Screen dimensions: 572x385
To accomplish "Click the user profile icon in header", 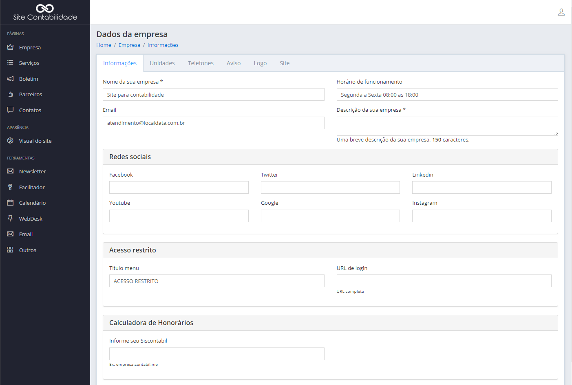I will 561,12.
